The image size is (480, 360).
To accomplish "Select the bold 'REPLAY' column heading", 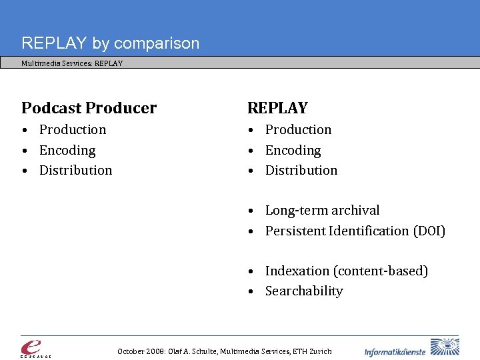I will click(x=277, y=108).
